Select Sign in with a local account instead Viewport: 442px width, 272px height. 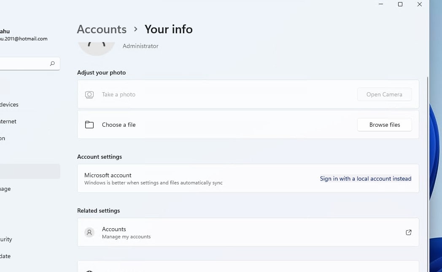(365, 179)
